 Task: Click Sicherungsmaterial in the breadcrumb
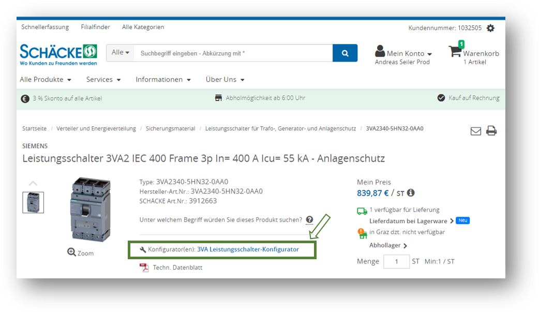pyautogui.click(x=170, y=128)
